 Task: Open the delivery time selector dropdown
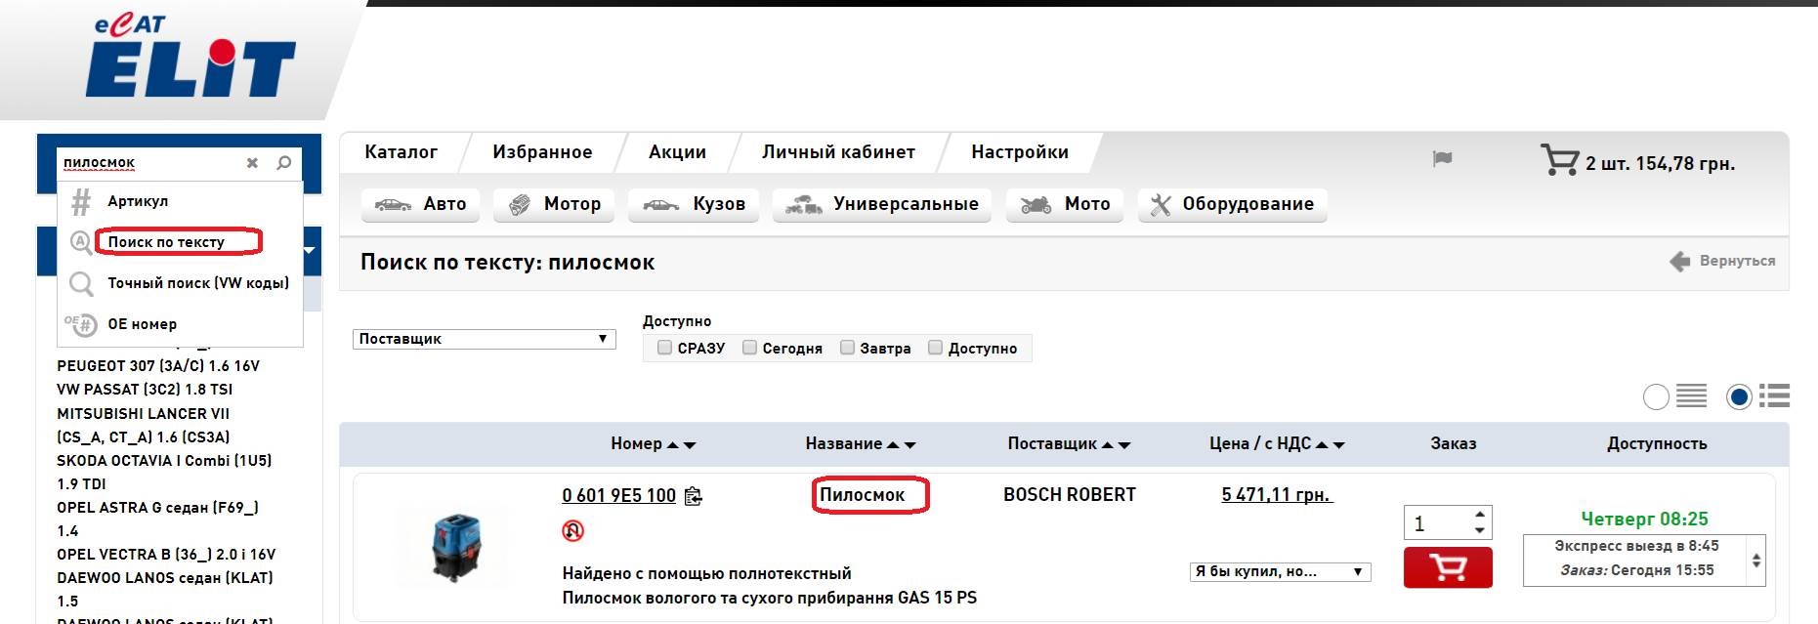tap(1755, 560)
